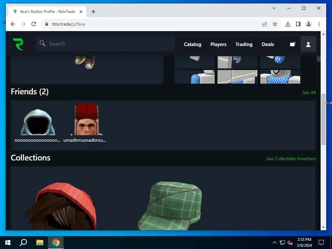
Task: Click scrollbar up arrow
Action: point(323,34)
